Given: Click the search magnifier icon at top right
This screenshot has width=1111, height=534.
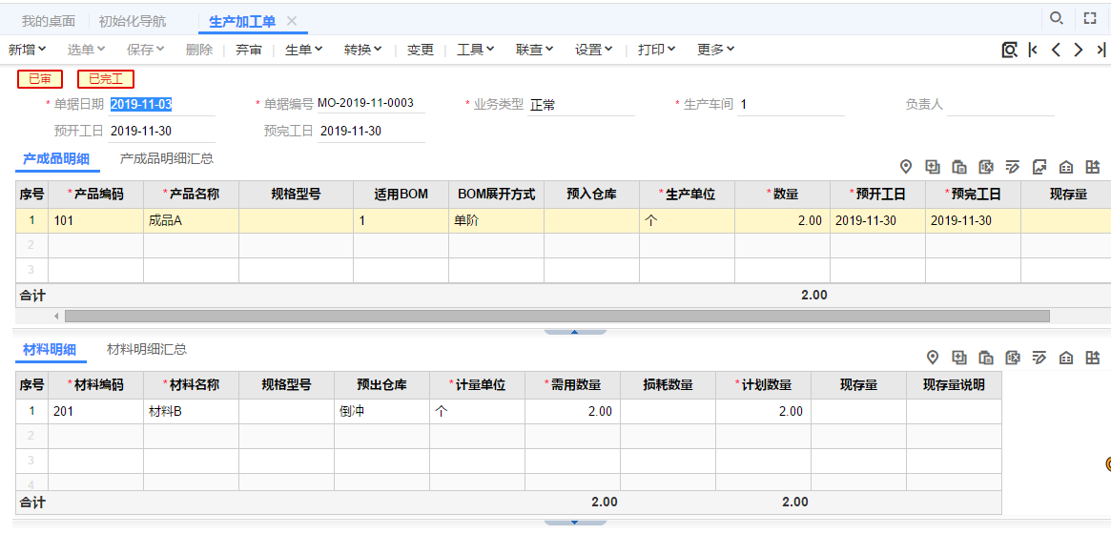Looking at the screenshot, I should 1057,18.
